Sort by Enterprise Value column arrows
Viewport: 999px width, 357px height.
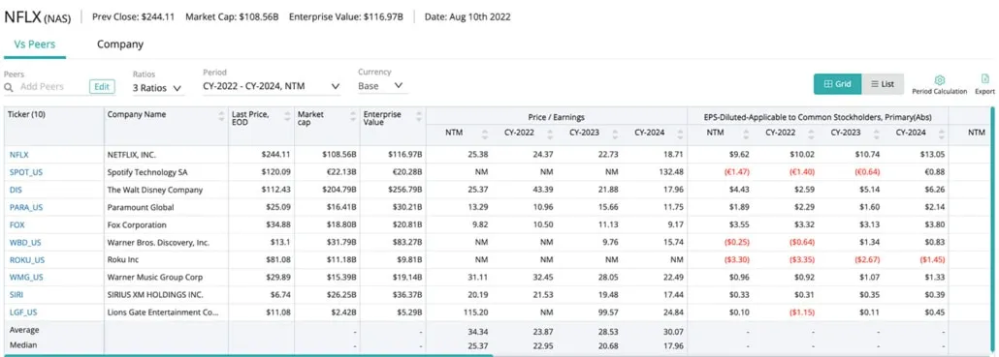coord(419,115)
